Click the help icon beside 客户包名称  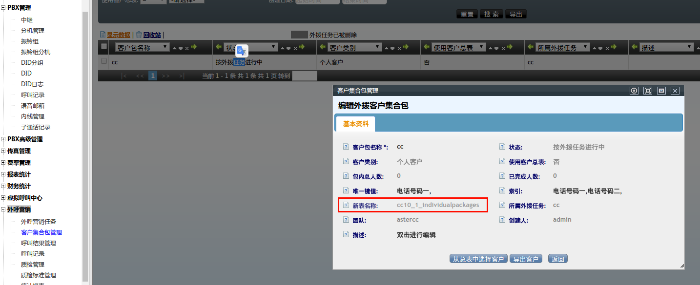point(346,147)
